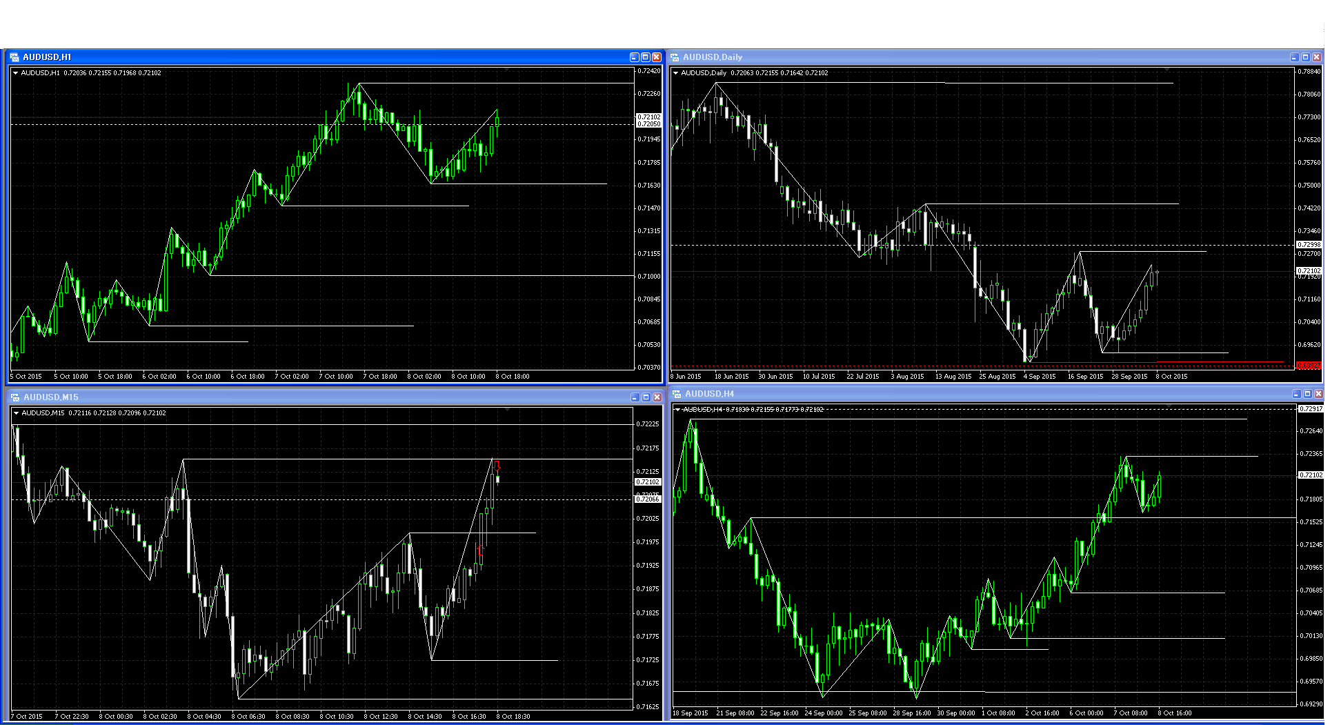Screen dimensions: 1330x725
Task: Close the AUDUSD,H1 chart window
Action: click(657, 57)
